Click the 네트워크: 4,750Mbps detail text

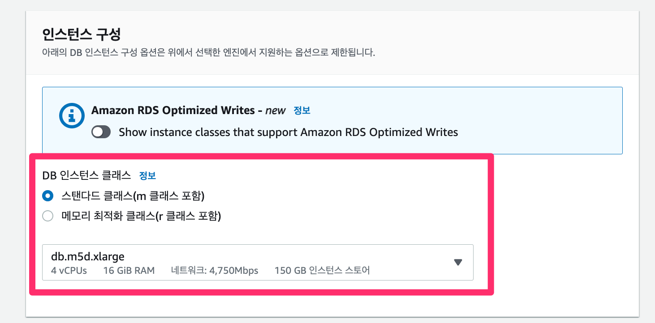pyautogui.click(x=214, y=270)
